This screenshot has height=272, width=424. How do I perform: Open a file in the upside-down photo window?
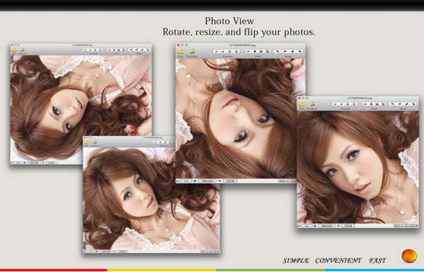(x=180, y=52)
